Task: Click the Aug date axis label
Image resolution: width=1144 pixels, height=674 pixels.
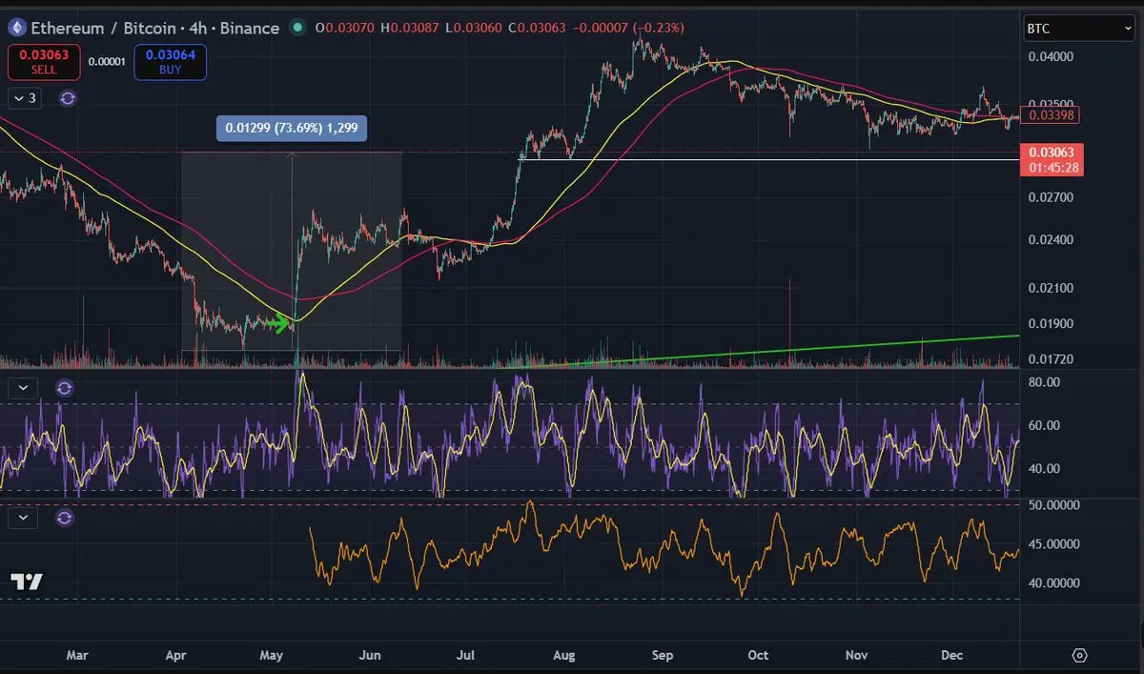Action: click(564, 656)
